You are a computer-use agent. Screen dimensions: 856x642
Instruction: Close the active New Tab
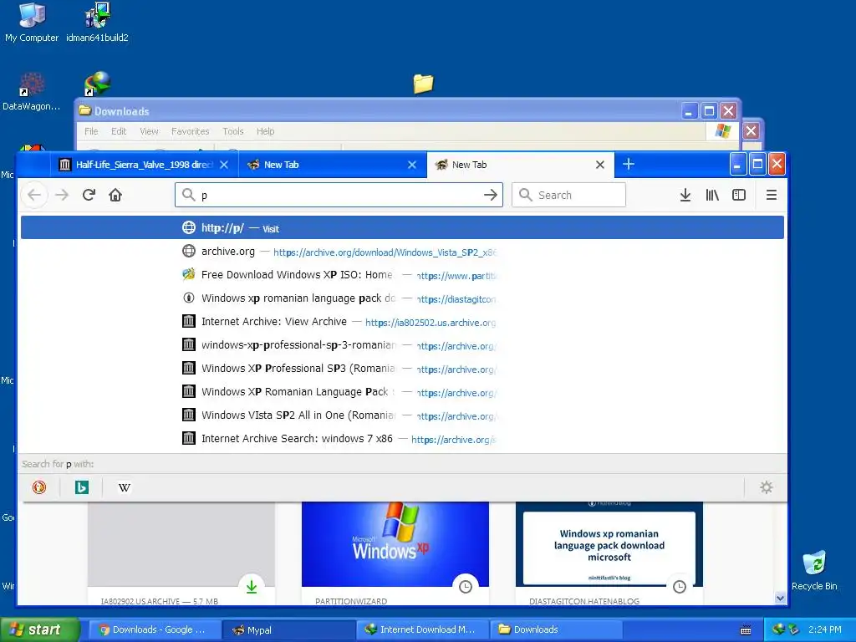(x=600, y=165)
